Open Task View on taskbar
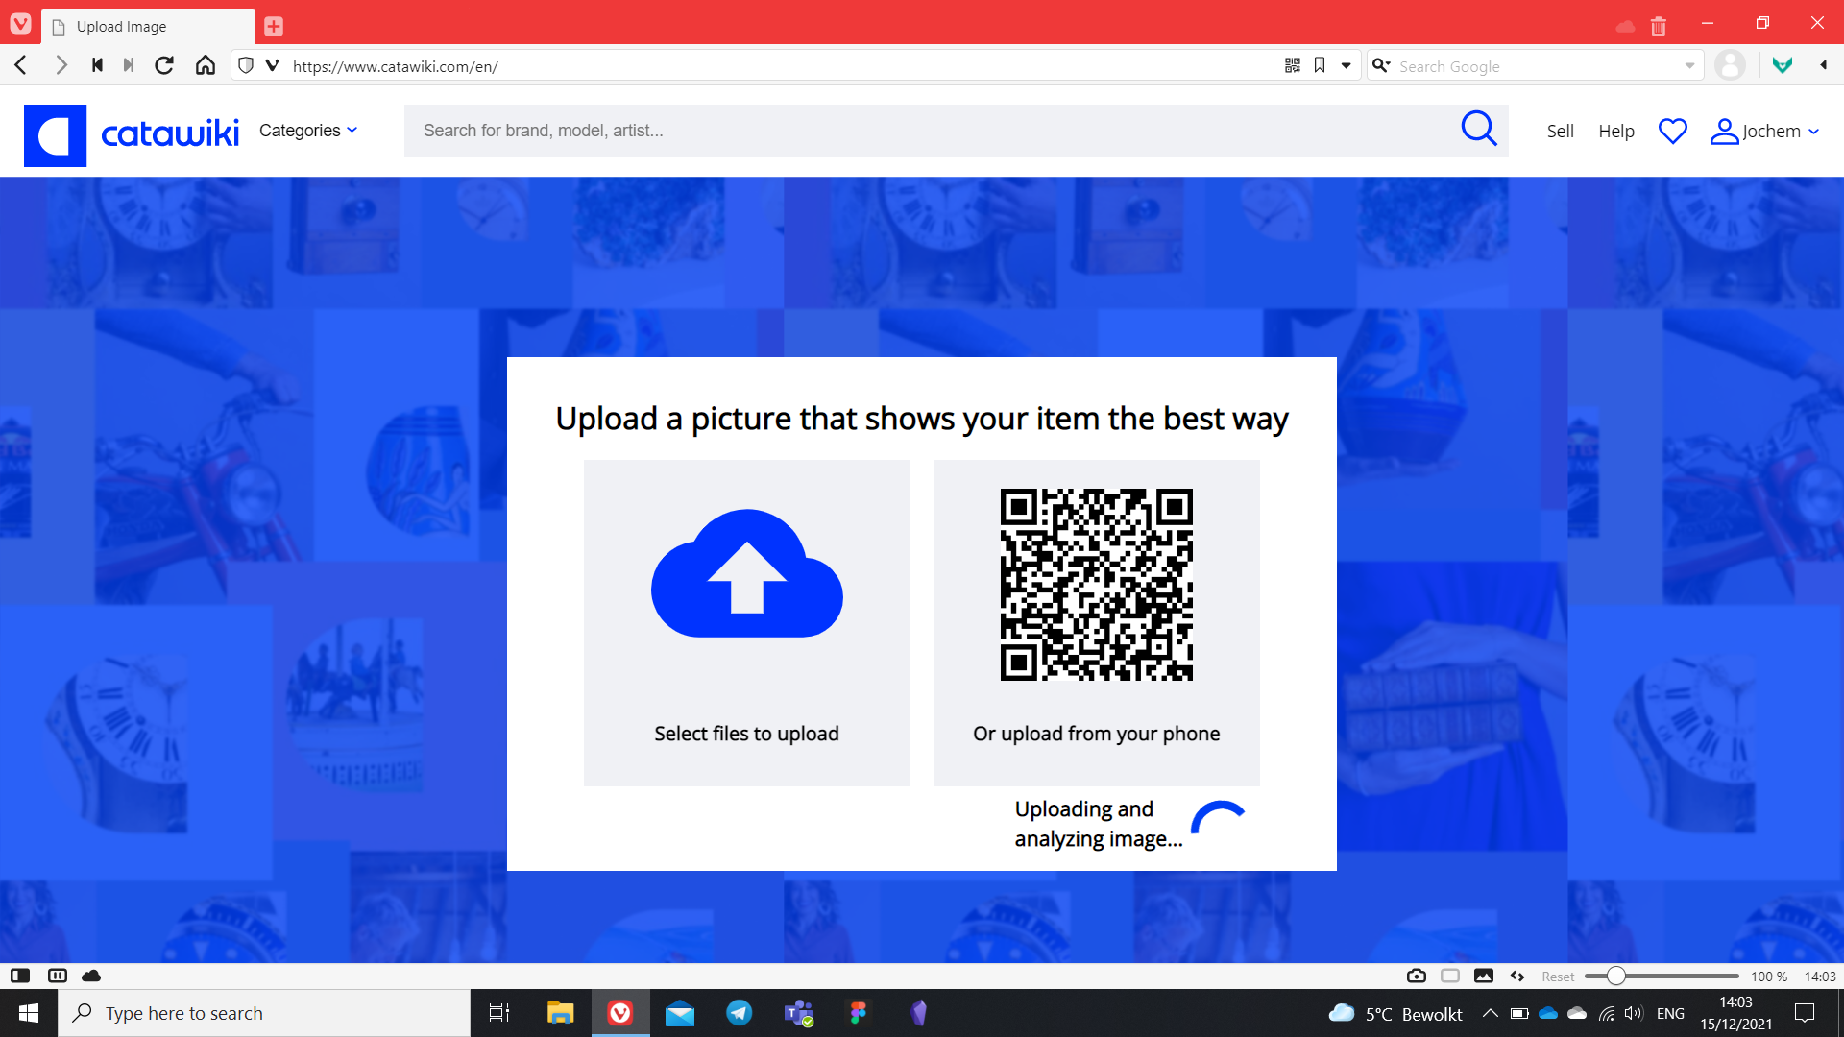Screen dimensions: 1844x1037 pos(499,1013)
